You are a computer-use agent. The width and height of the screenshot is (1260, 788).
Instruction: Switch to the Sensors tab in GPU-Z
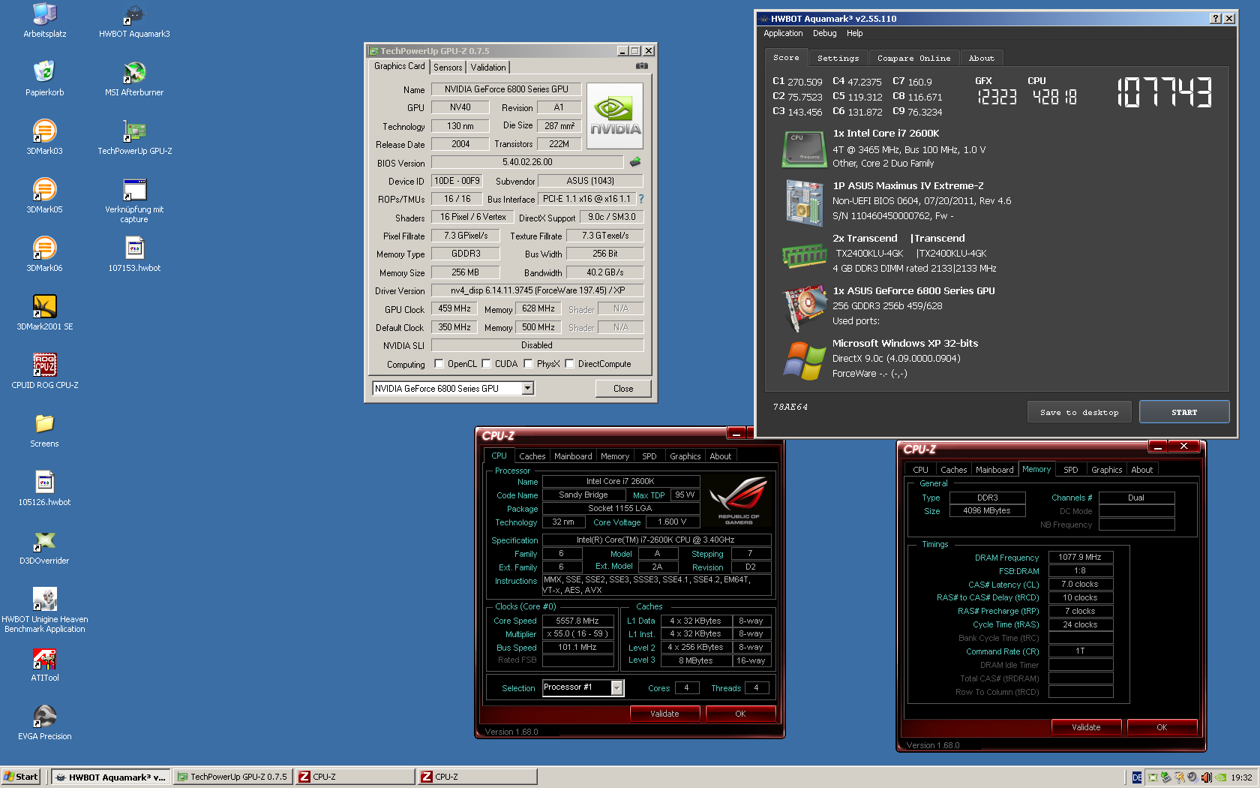coord(448,68)
